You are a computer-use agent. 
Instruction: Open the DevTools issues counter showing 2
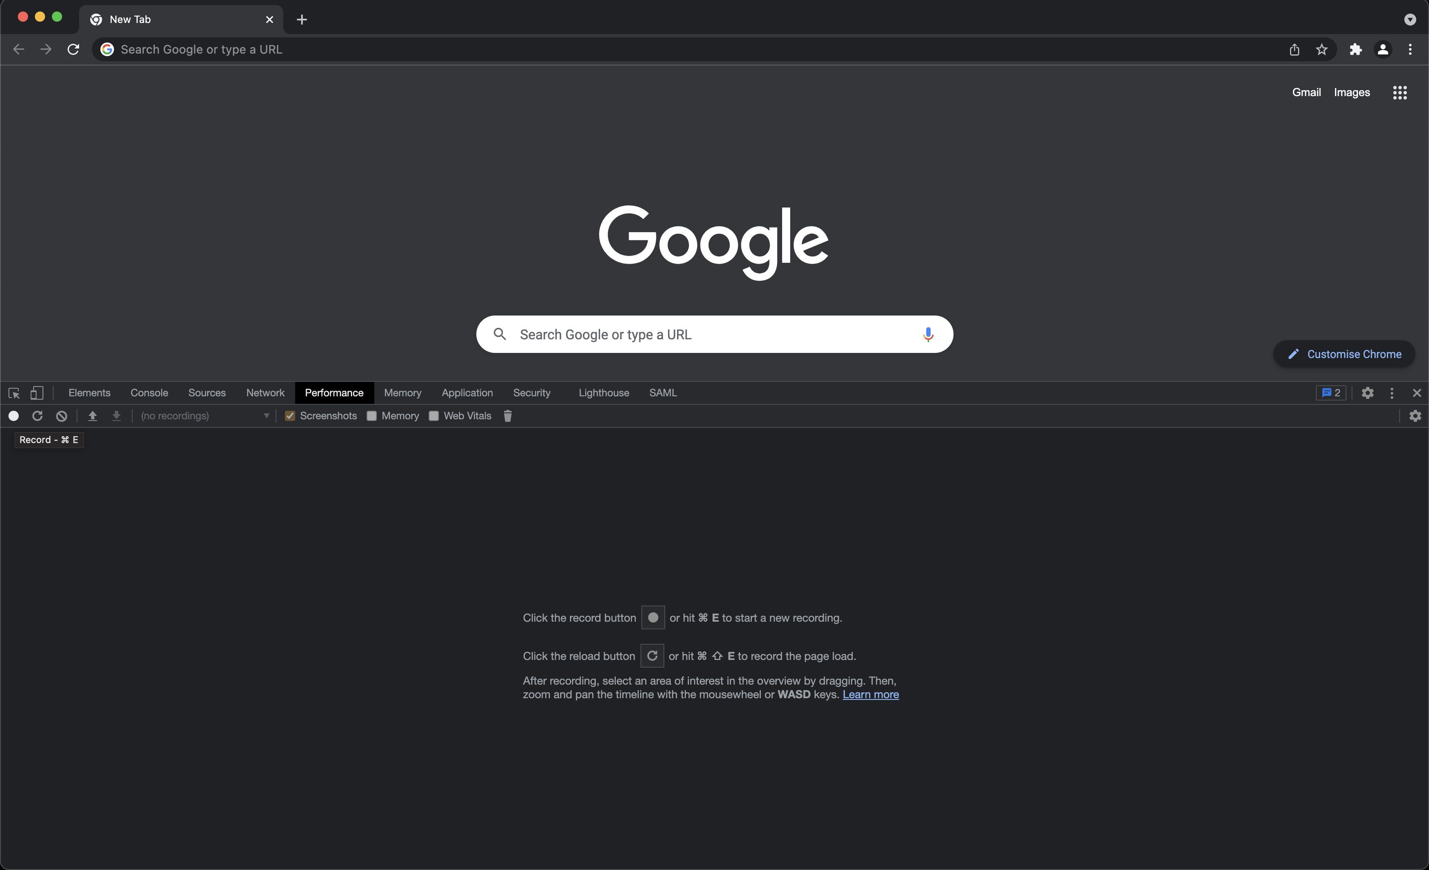[1331, 392]
